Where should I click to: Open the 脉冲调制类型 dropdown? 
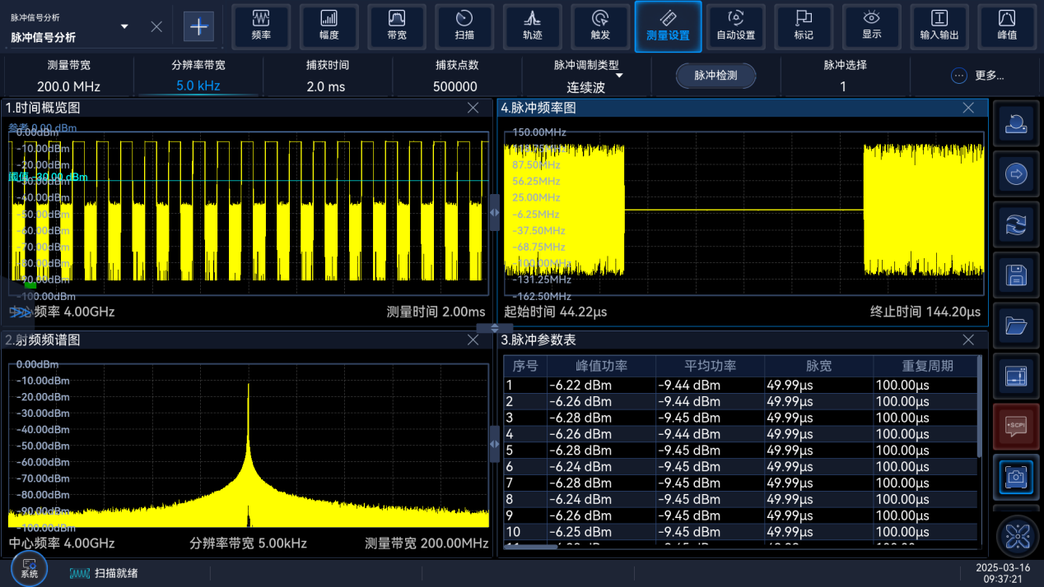[x=586, y=76]
